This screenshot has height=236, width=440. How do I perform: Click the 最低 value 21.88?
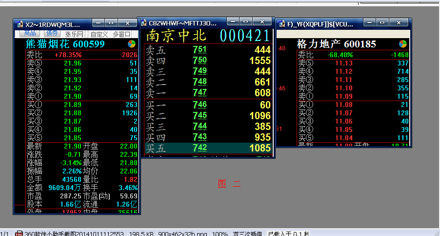coord(128,163)
